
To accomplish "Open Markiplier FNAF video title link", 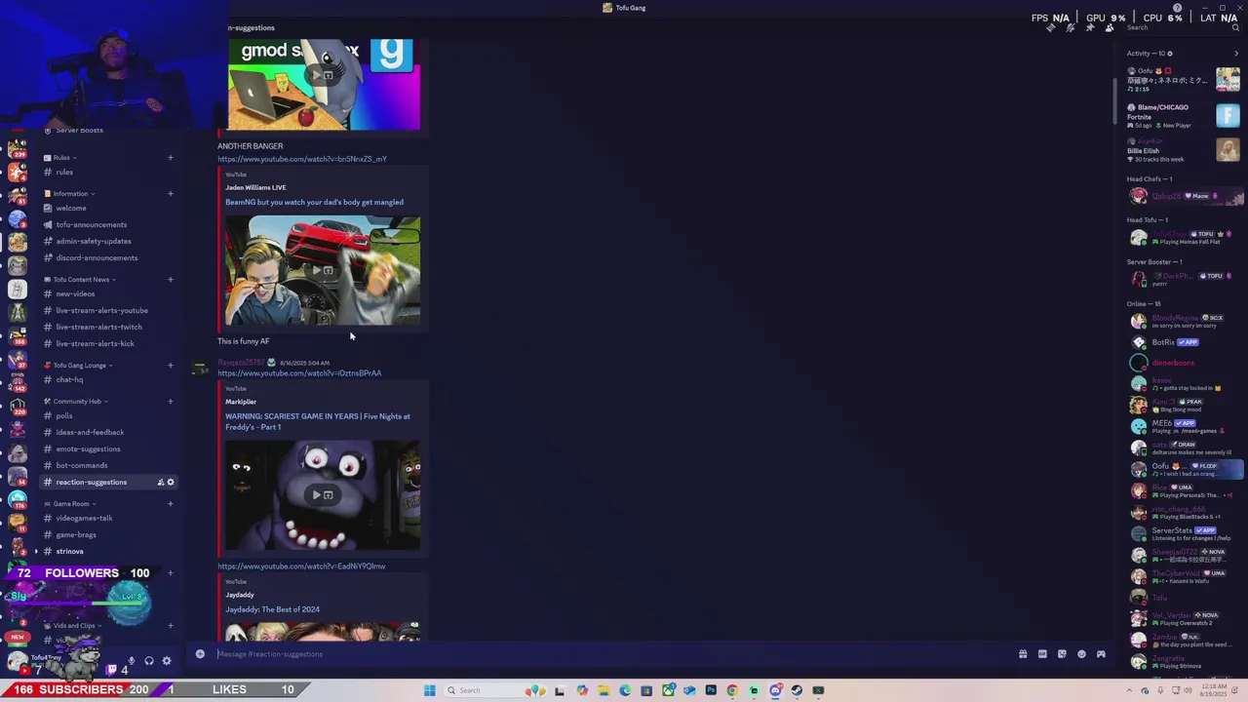I will pyautogui.click(x=318, y=421).
